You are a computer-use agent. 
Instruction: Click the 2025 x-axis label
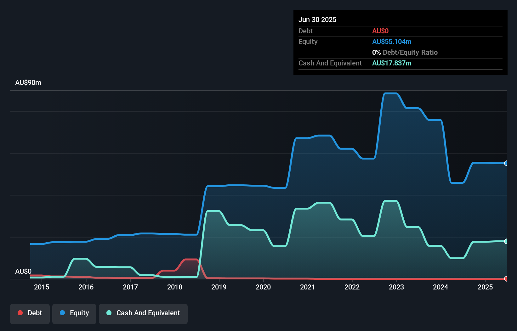485,287
